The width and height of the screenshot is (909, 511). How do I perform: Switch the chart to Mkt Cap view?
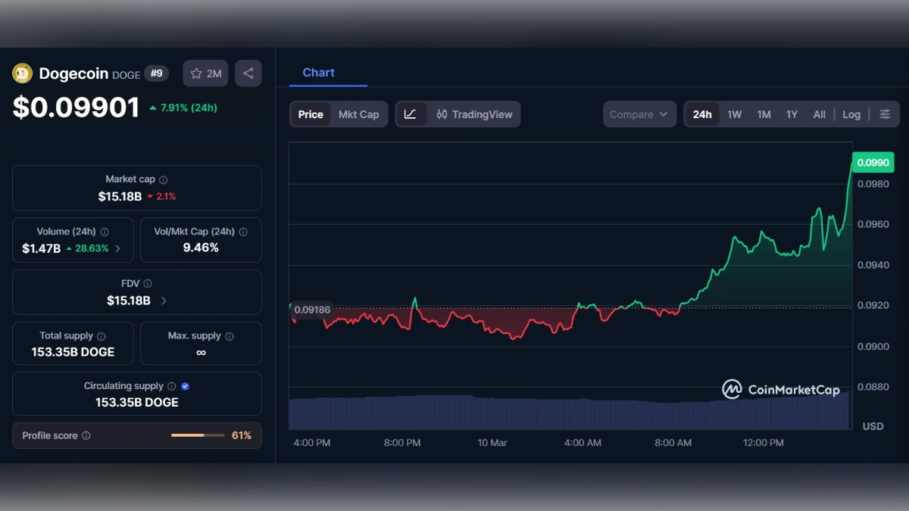click(x=359, y=114)
